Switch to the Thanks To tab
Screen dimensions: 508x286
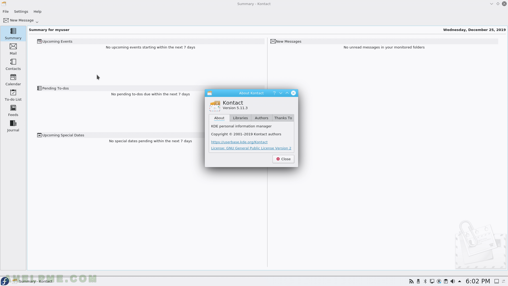point(283,118)
